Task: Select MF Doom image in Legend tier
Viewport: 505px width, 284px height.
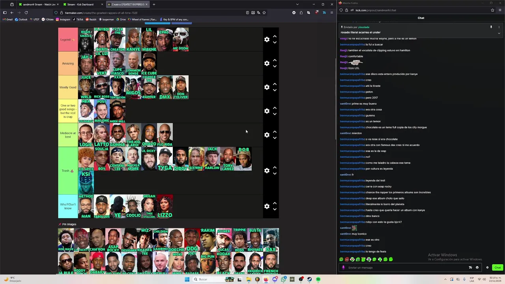Action: click(181, 39)
